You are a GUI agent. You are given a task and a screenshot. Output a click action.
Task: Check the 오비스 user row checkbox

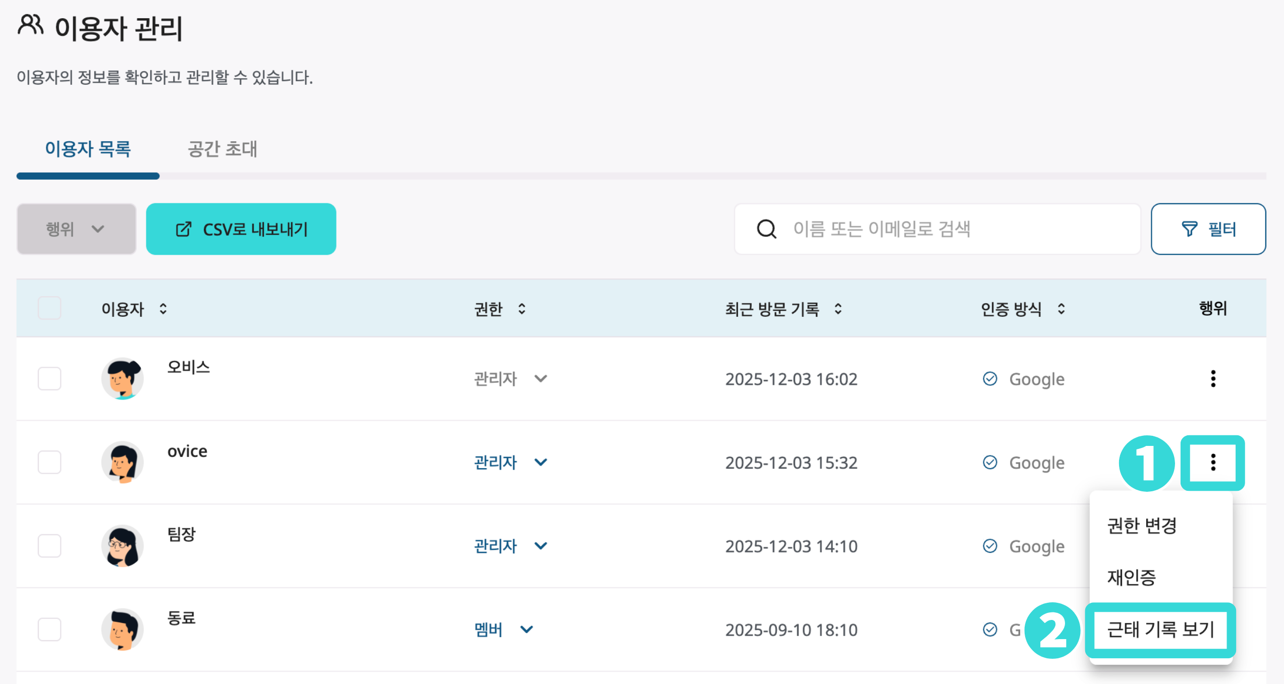coord(49,378)
